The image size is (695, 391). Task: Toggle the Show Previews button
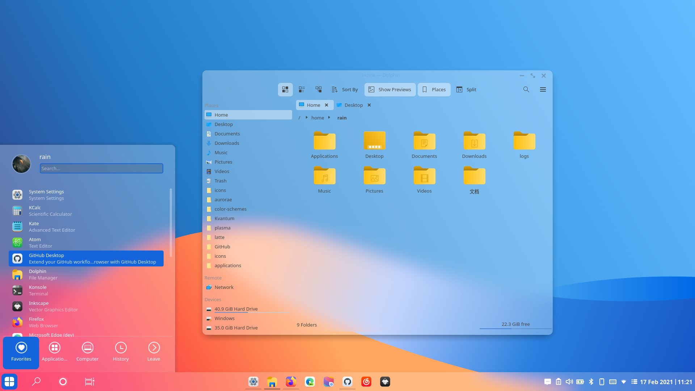tap(390, 89)
